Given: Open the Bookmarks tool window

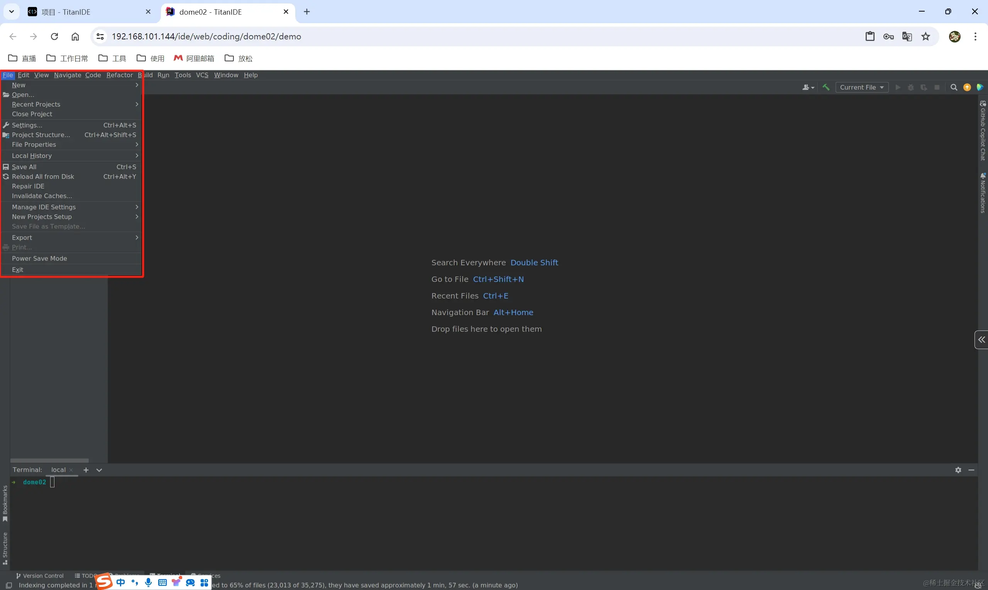Looking at the screenshot, I should point(5,503).
